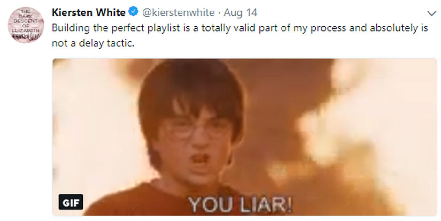This screenshot has height=221, width=441.
Task: Expand the tweet options chevron
Action: click(x=431, y=13)
